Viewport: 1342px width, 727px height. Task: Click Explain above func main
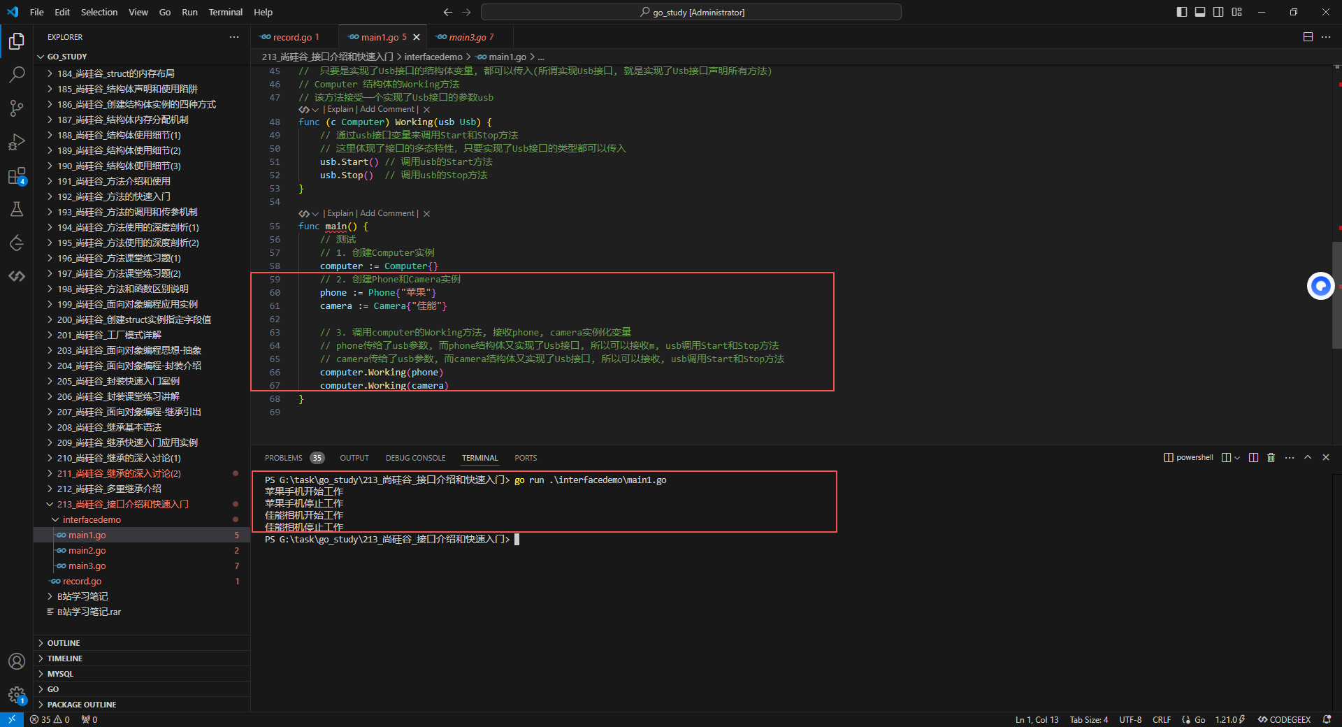(340, 213)
